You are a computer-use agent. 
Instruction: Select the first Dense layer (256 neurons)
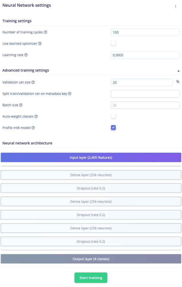coord(91,175)
